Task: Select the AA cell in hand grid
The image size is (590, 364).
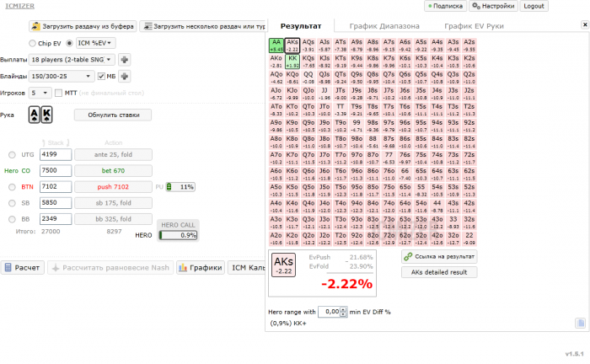Action: (x=276, y=45)
